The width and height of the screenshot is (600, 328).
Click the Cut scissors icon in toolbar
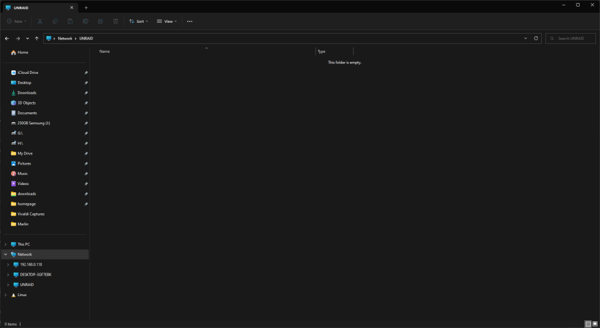pyautogui.click(x=40, y=22)
